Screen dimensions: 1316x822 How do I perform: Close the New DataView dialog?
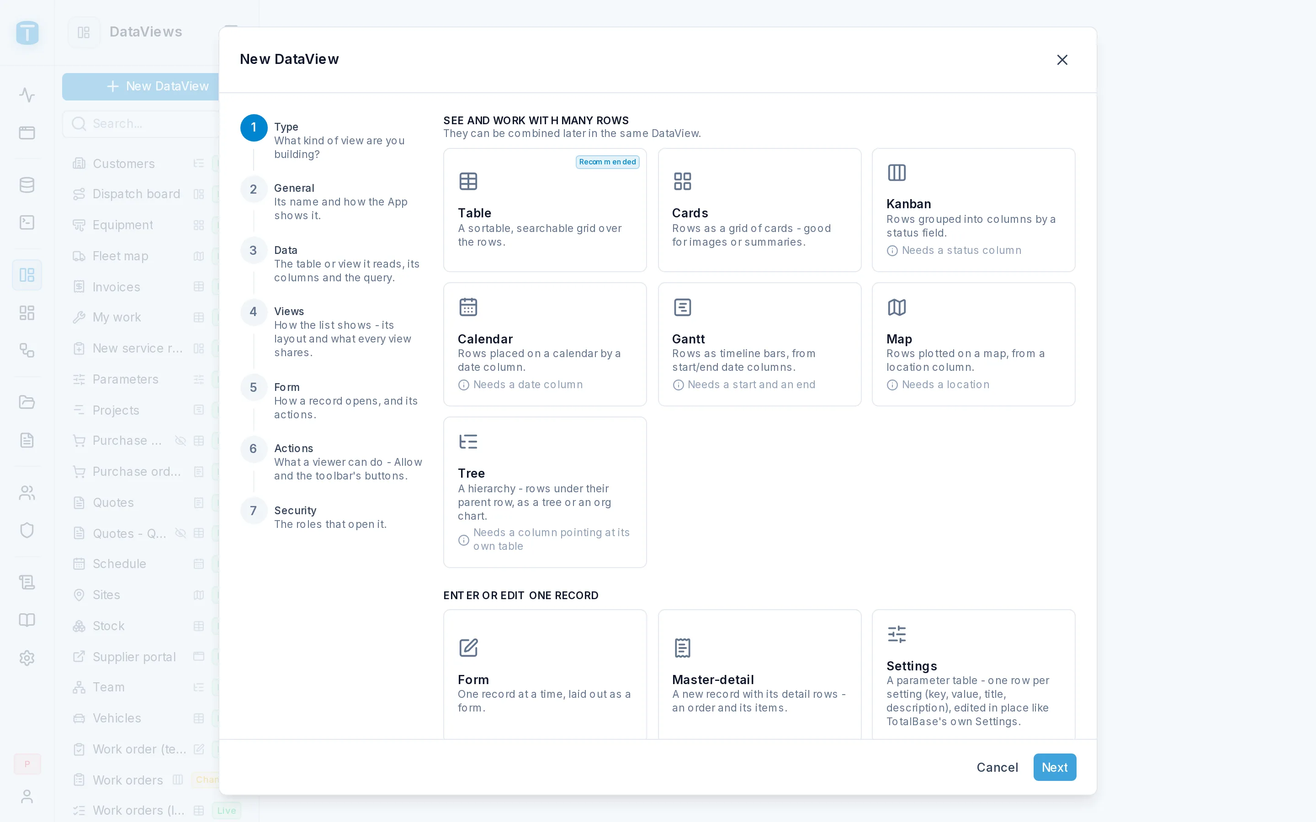point(1062,60)
